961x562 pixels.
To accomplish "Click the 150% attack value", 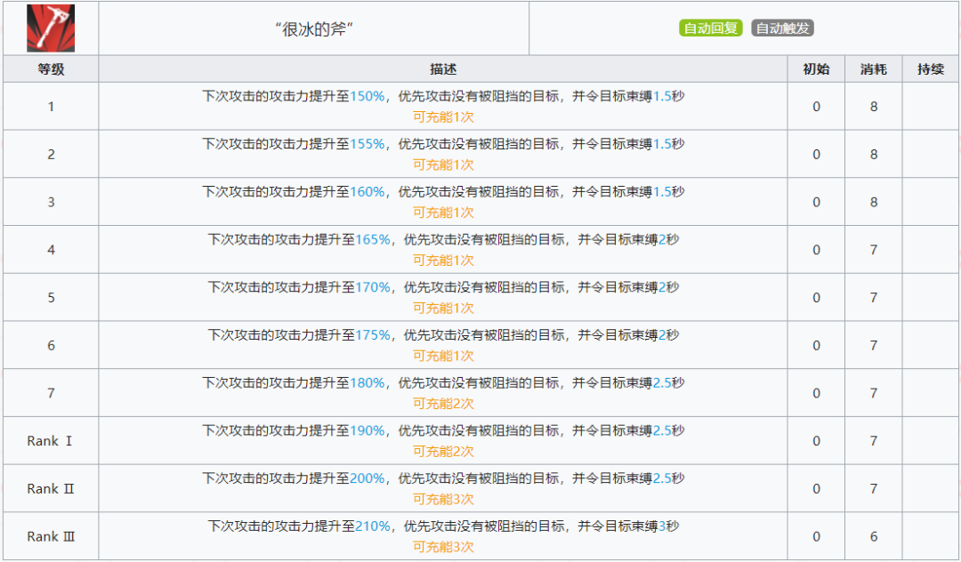I will (367, 96).
